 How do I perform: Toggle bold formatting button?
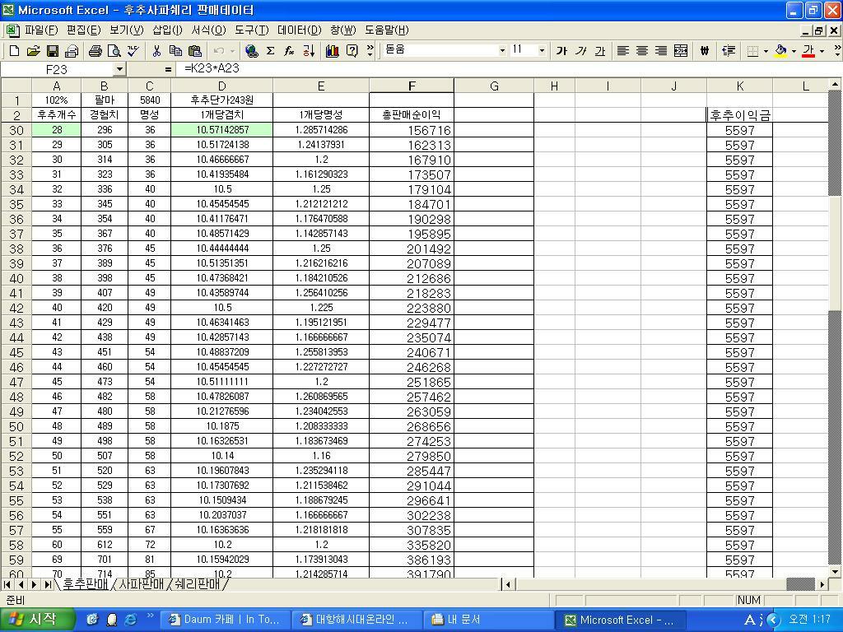coord(561,51)
